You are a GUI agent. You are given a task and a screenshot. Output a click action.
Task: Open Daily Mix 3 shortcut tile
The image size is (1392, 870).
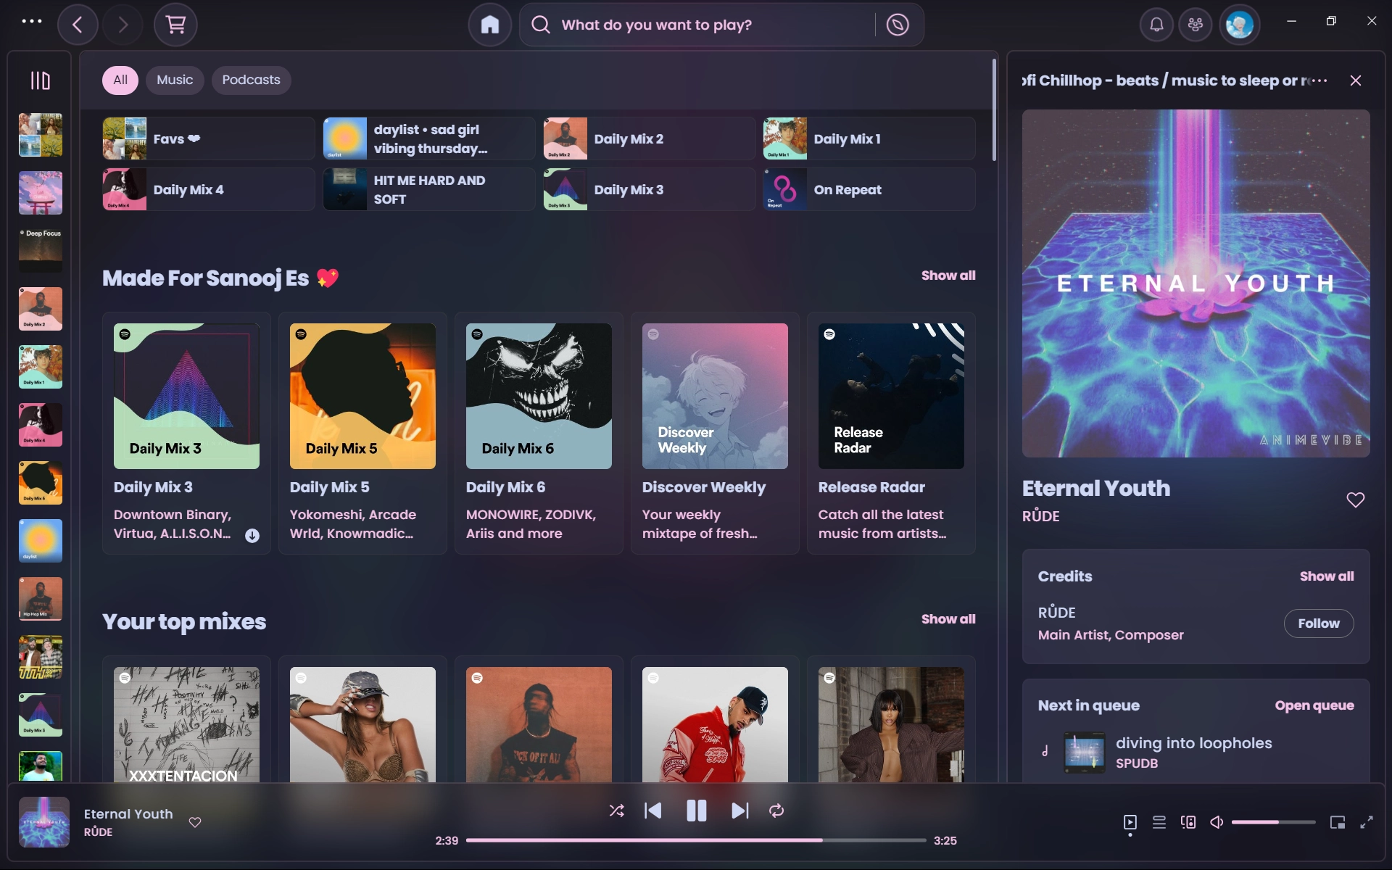click(x=650, y=189)
